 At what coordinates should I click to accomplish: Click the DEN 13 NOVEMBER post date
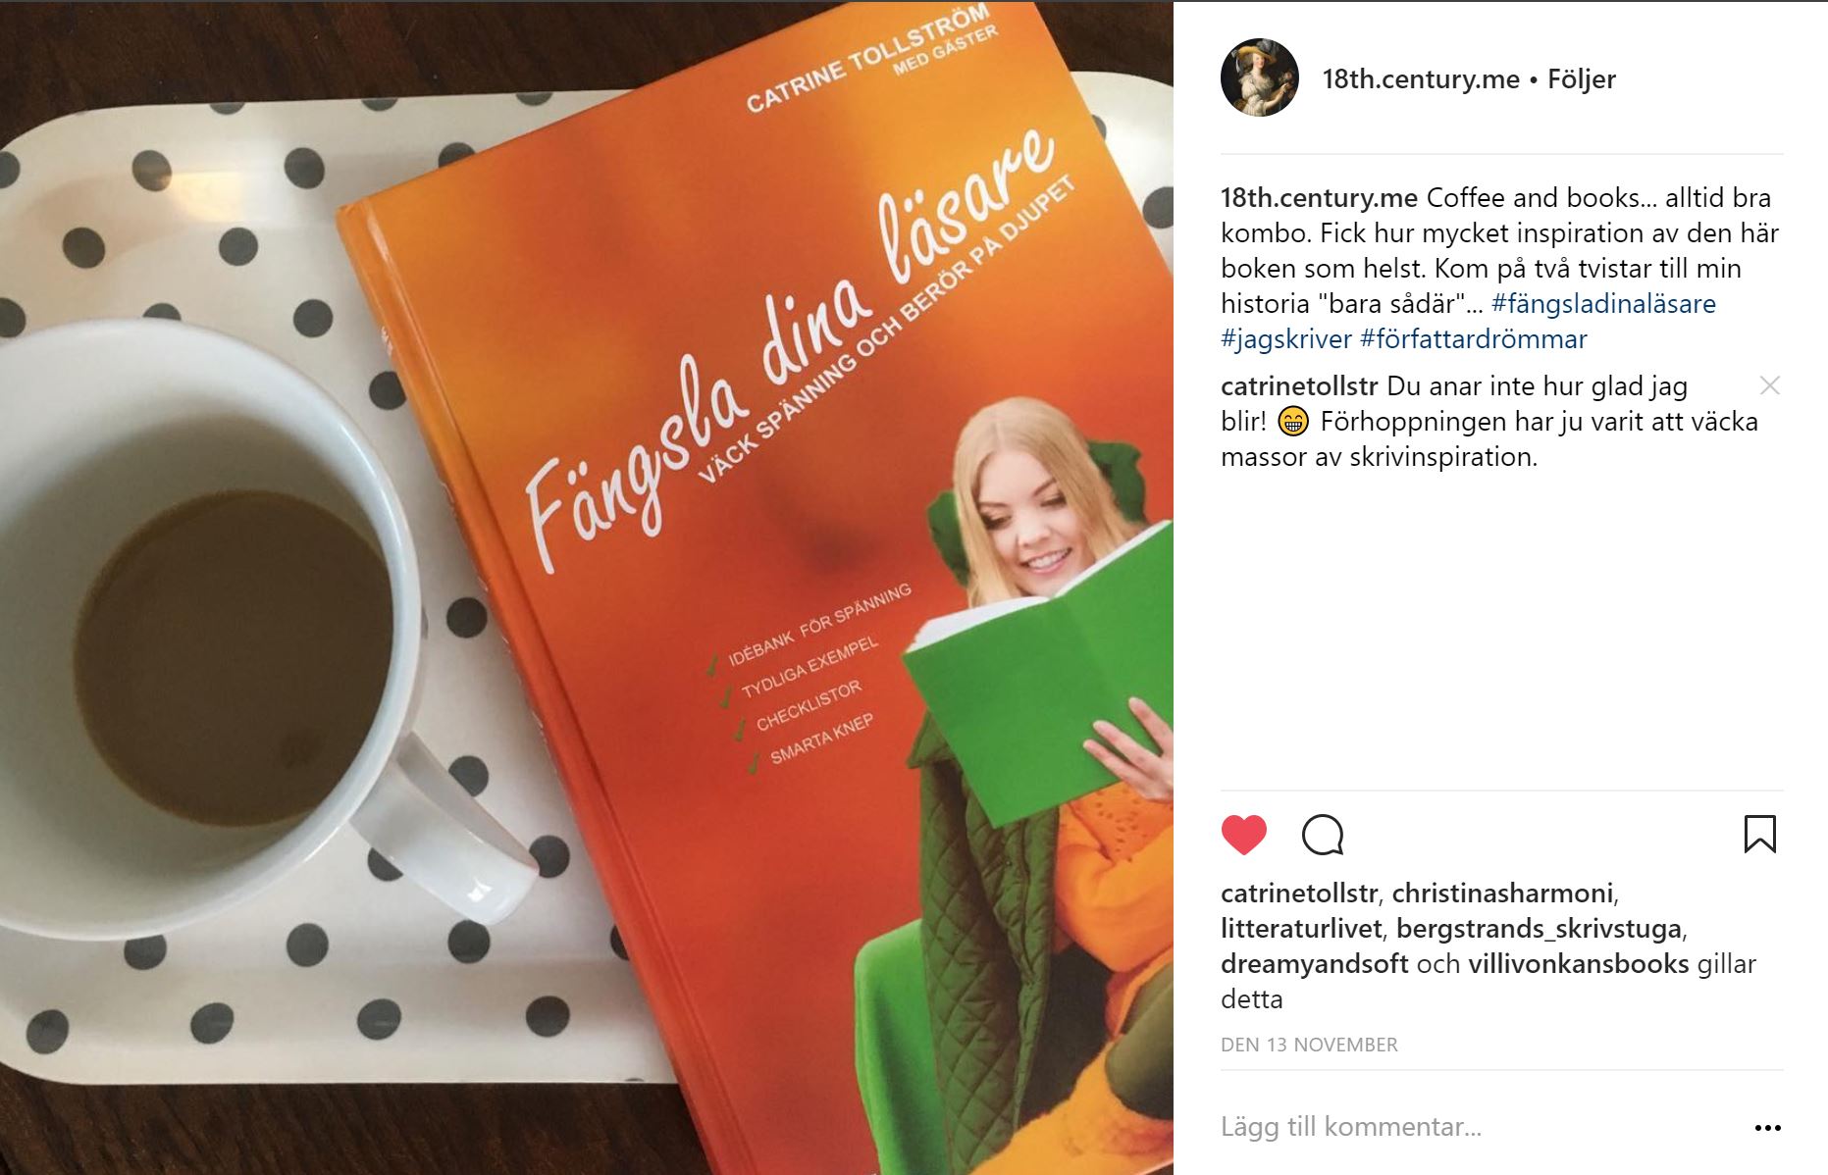pos(1309,1045)
